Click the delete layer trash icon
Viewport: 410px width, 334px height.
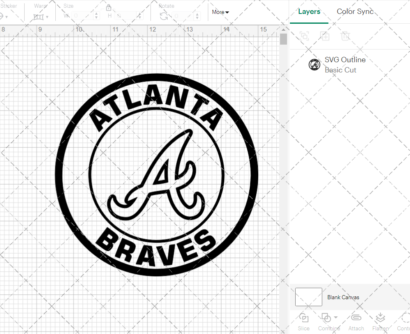tap(346, 36)
